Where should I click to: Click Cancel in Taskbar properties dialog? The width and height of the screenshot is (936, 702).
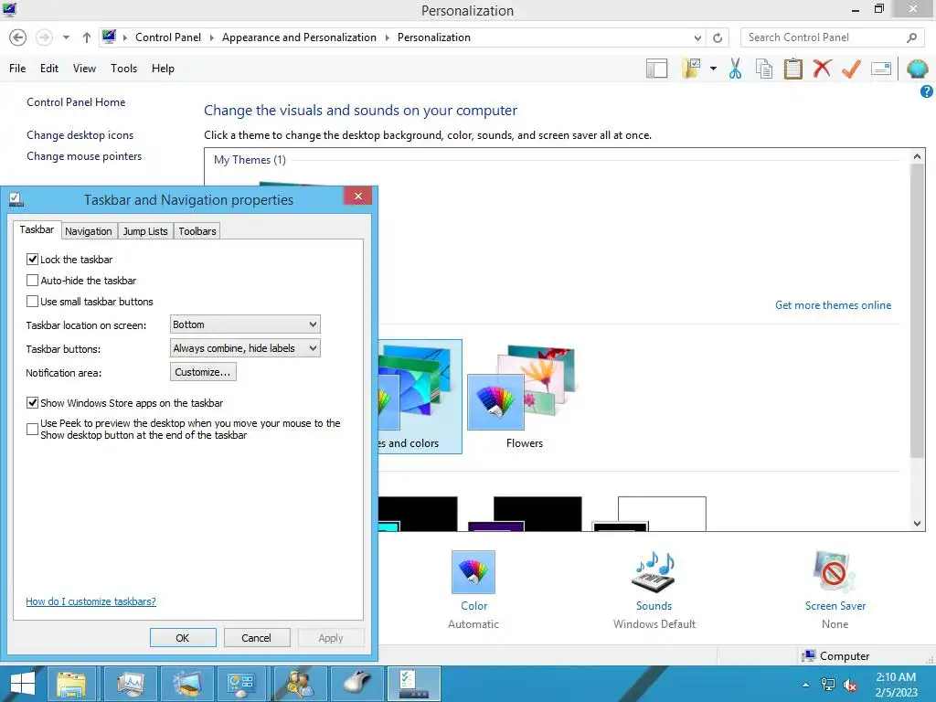257,637
